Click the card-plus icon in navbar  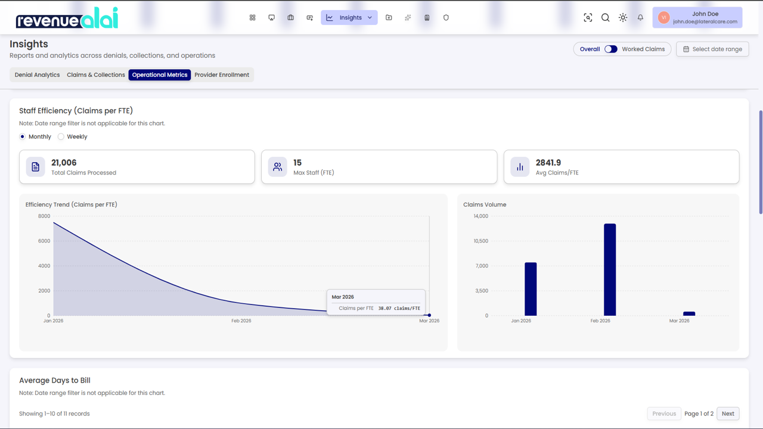309,18
